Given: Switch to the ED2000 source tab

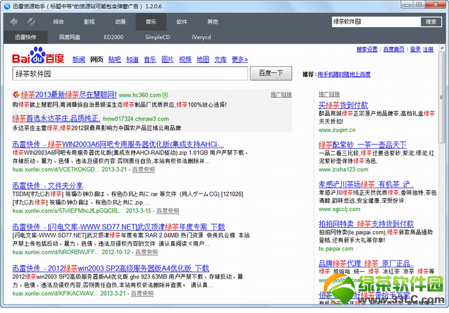Looking at the screenshot, I should [114, 37].
